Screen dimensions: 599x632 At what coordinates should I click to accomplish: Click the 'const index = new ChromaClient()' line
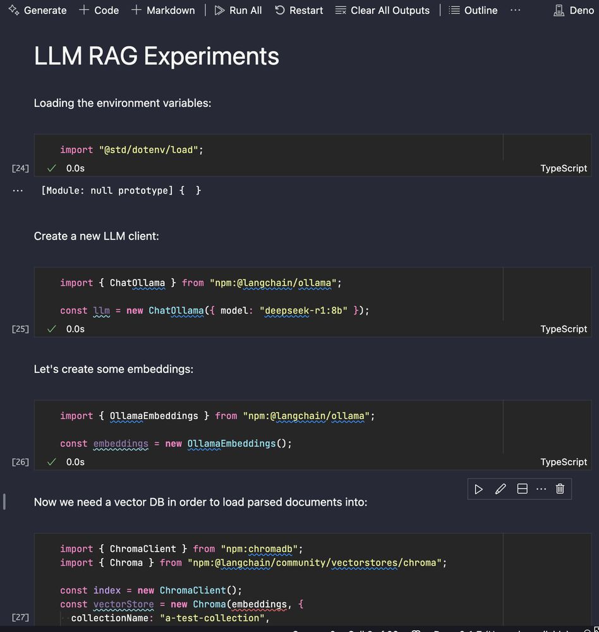click(151, 590)
